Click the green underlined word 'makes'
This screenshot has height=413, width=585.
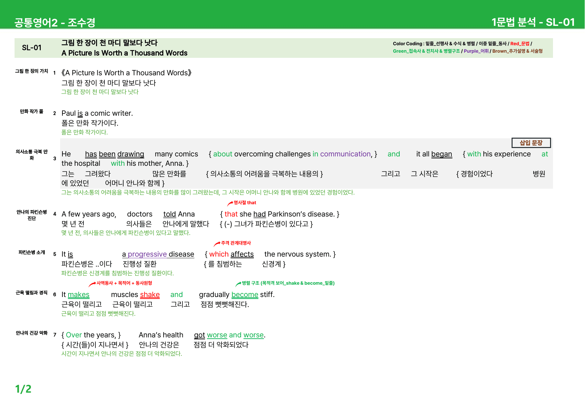tap(79, 295)
